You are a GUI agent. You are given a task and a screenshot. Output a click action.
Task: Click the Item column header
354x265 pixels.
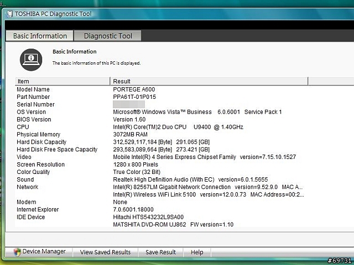[x=63, y=81]
